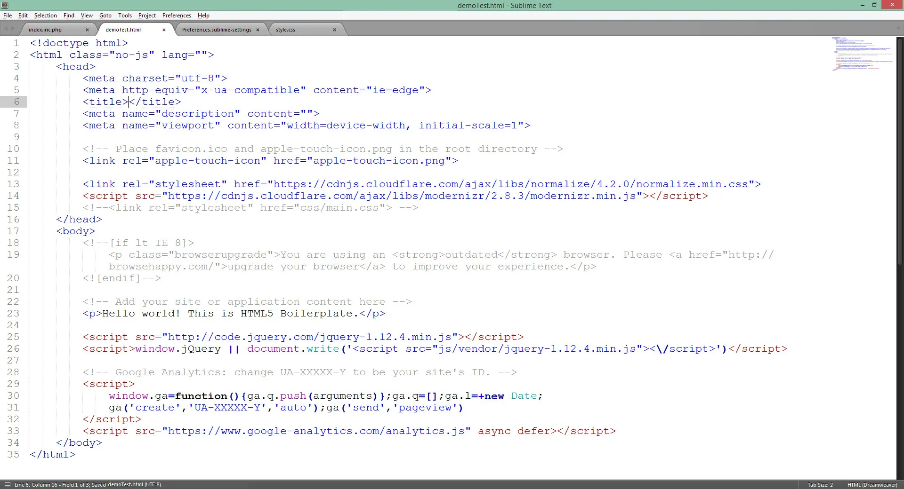Close the style.css tab
Image resolution: width=904 pixels, height=489 pixels.
click(x=334, y=30)
